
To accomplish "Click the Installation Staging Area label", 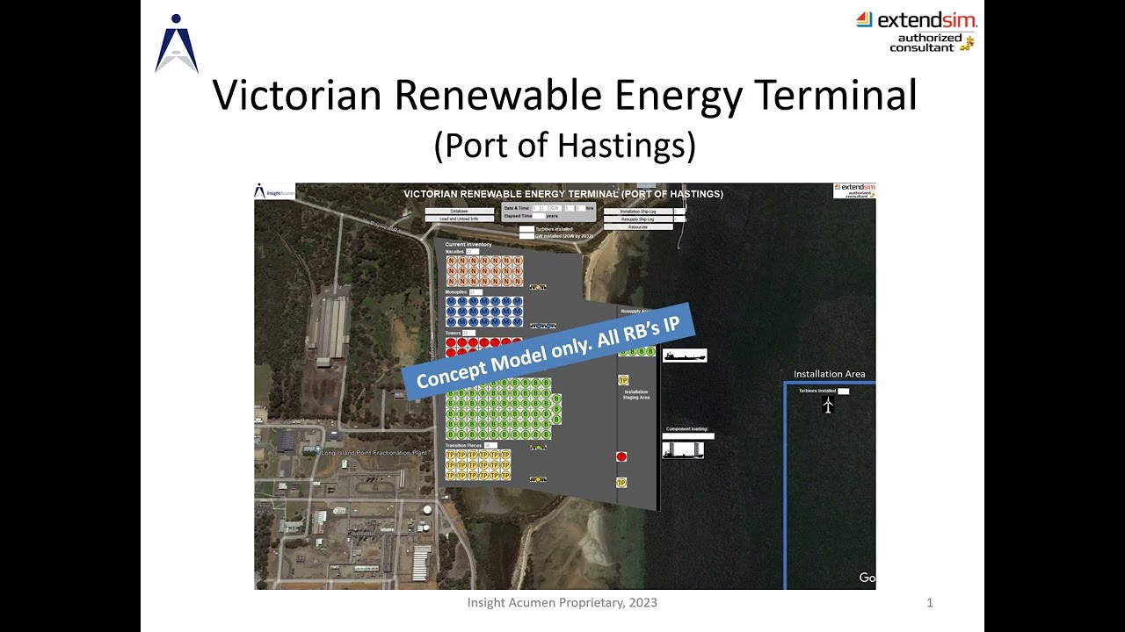I will click(636, 394).
